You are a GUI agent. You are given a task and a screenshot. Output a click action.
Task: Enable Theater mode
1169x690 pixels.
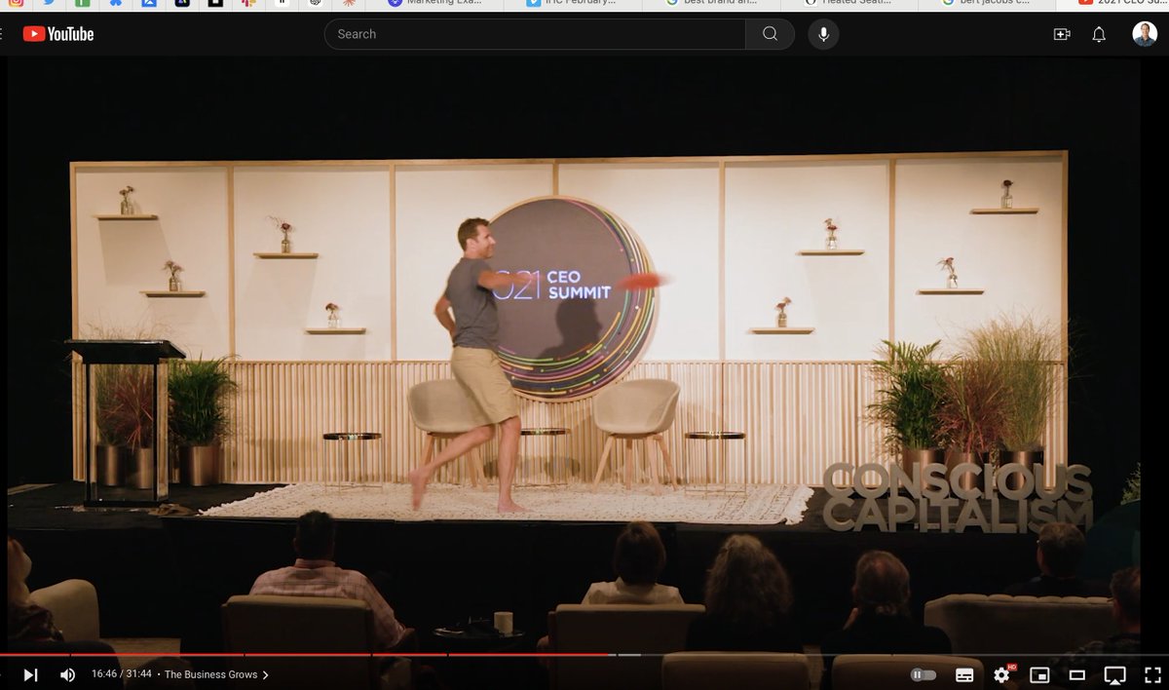click(1076, 673)
